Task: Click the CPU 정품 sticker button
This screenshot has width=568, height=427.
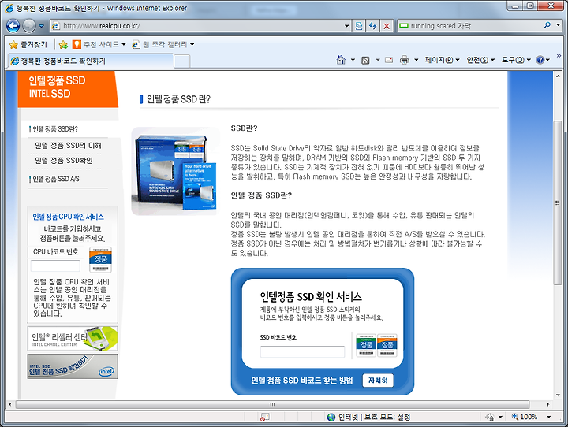Action: tap(100, 260)
